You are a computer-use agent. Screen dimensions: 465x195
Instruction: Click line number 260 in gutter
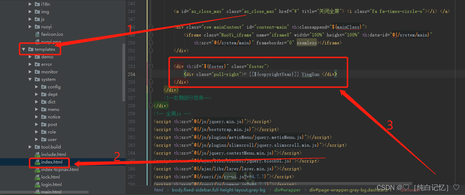(x=131, y=122)
